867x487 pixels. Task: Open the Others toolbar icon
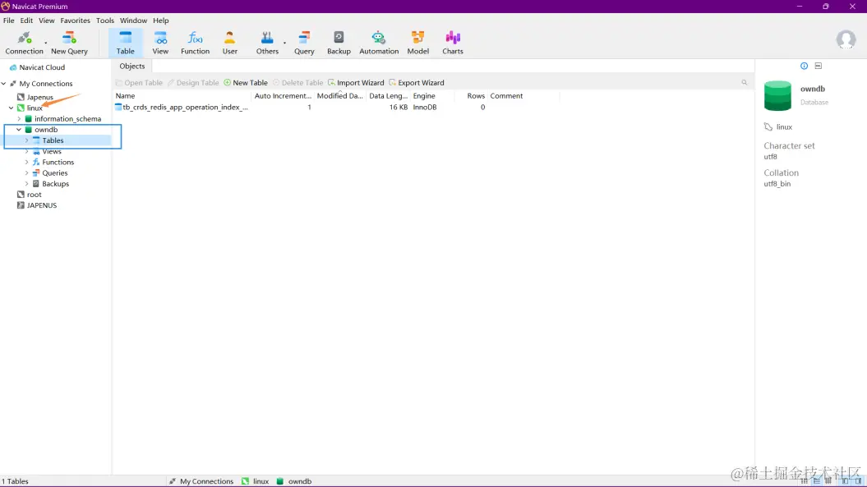[x=267, y=44]
